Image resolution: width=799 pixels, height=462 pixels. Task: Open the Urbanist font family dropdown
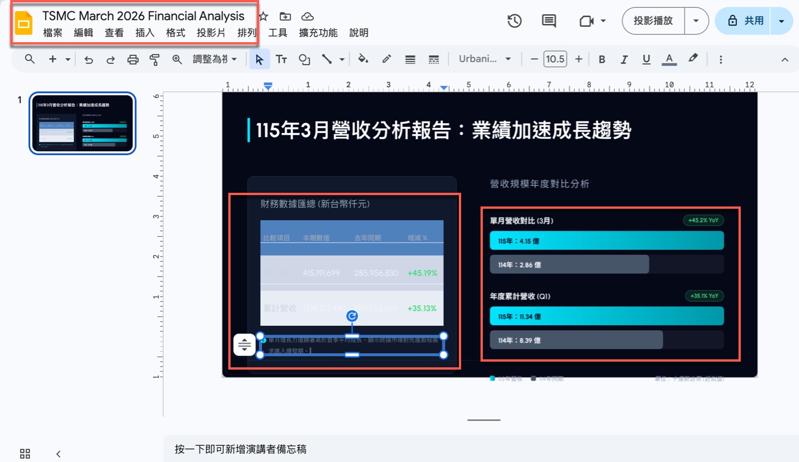click(485, 59)
